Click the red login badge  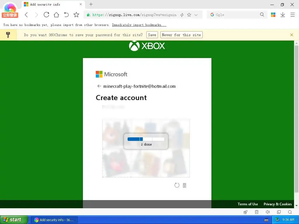(x=10, y=15)
